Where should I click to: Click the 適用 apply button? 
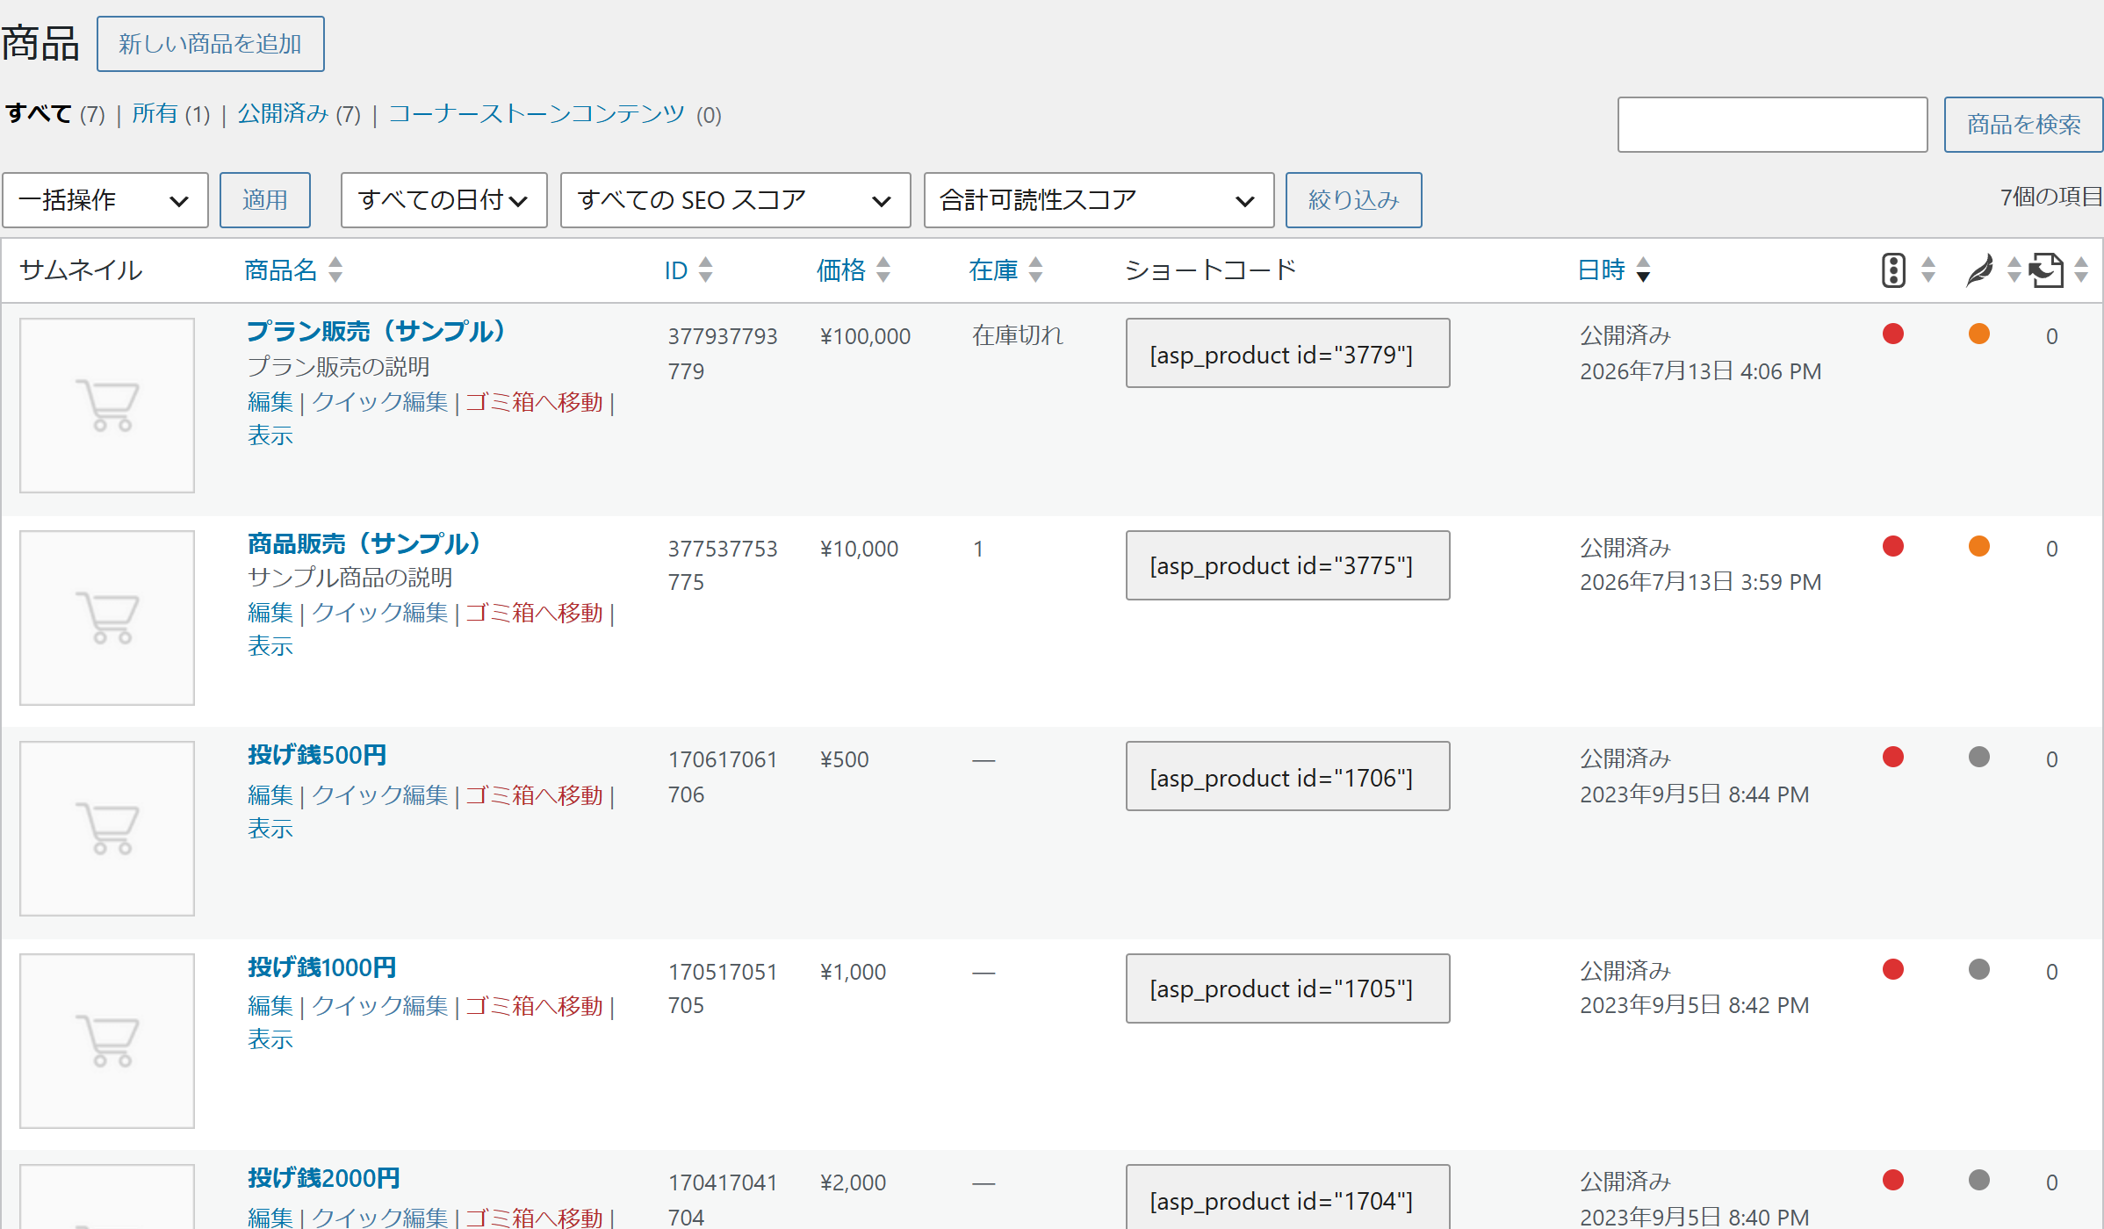pos(265,200)
